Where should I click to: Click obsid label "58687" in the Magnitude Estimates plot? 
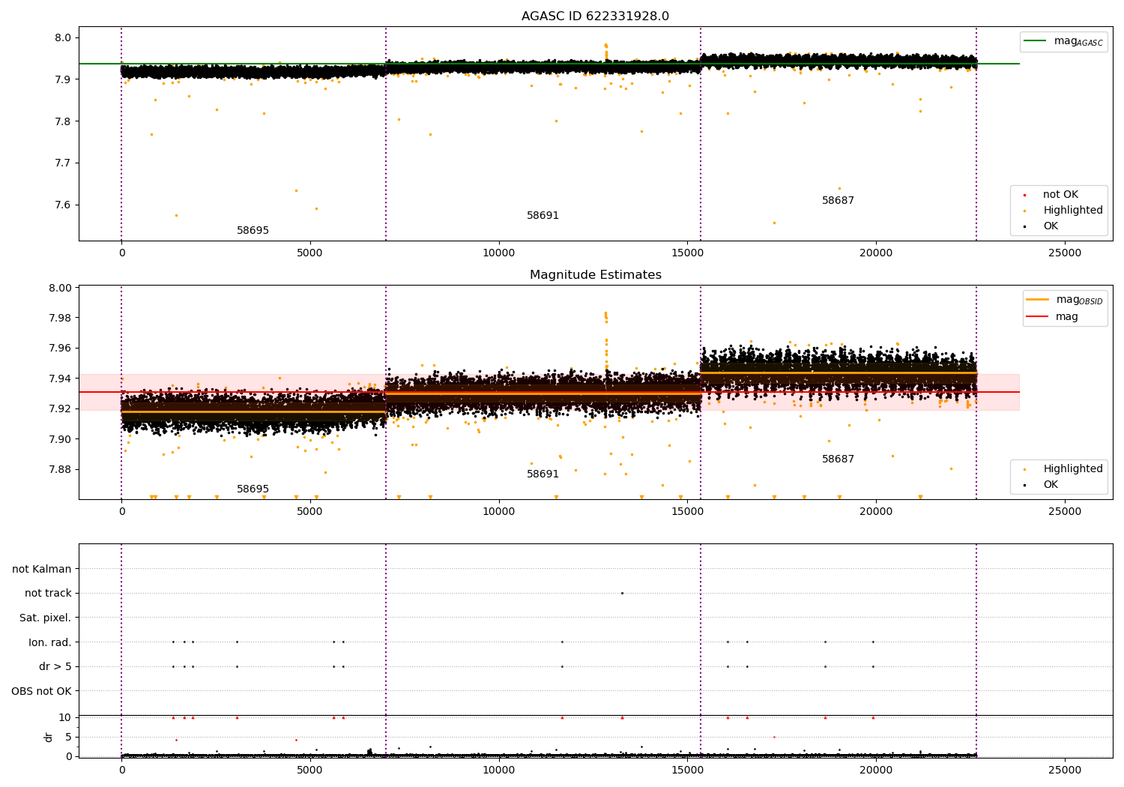point(838,459)
